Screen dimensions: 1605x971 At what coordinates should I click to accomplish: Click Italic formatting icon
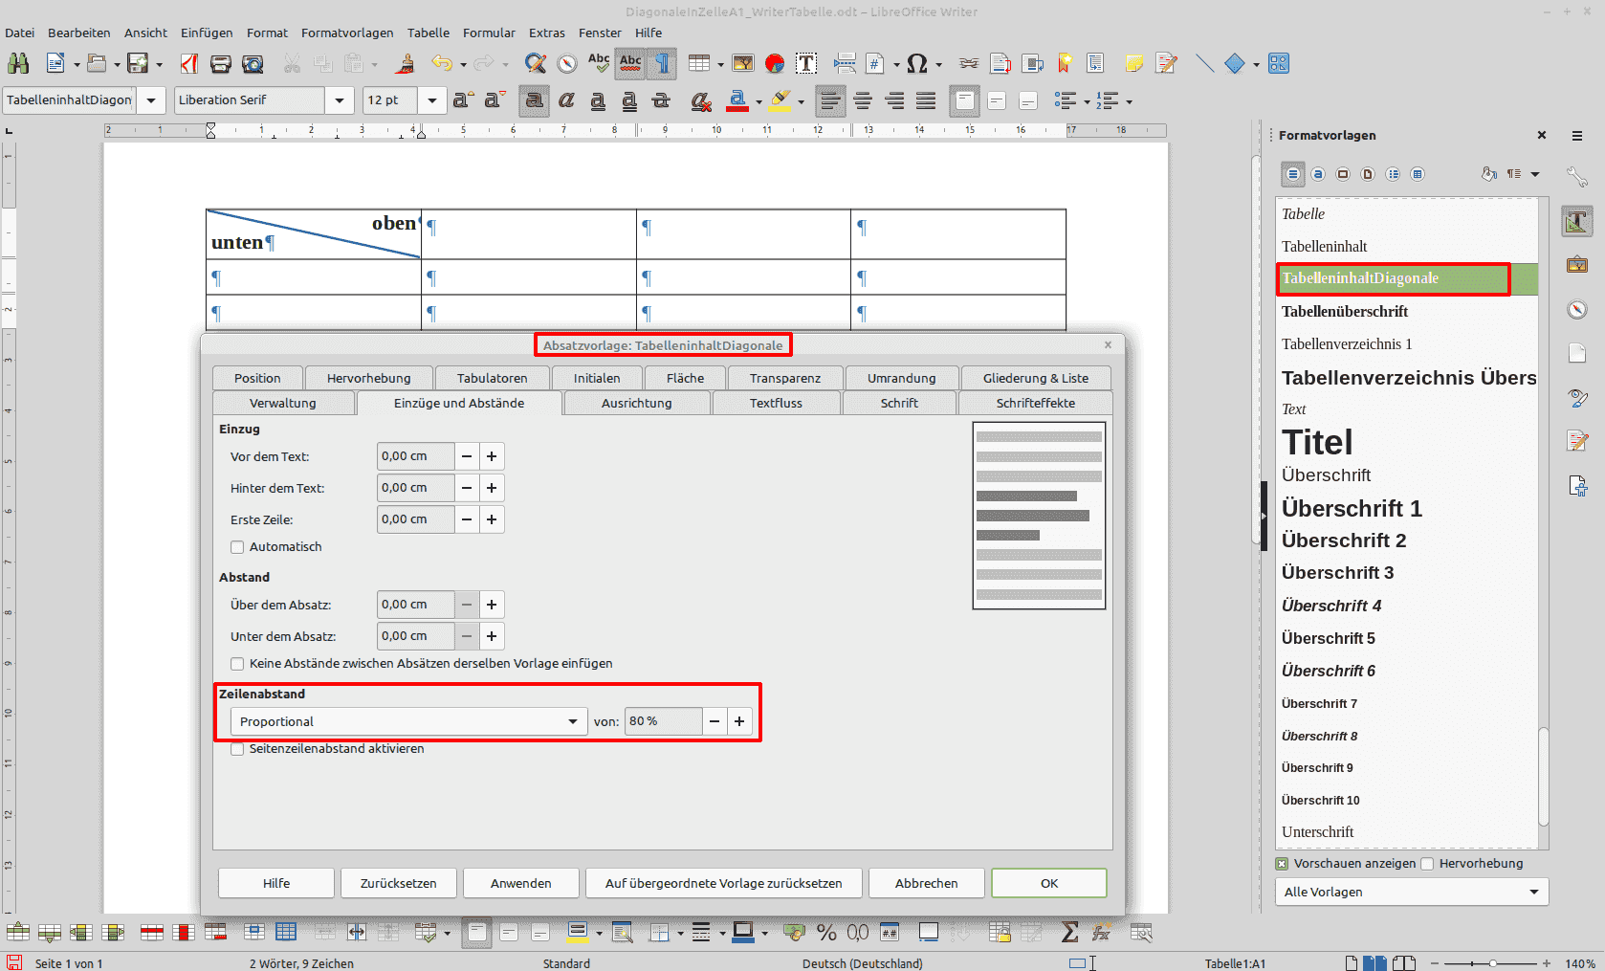tap(566, 100)
